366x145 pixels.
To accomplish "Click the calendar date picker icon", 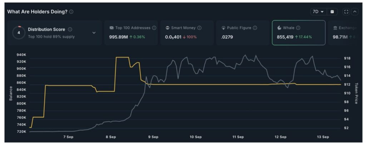I will (332, 12).
